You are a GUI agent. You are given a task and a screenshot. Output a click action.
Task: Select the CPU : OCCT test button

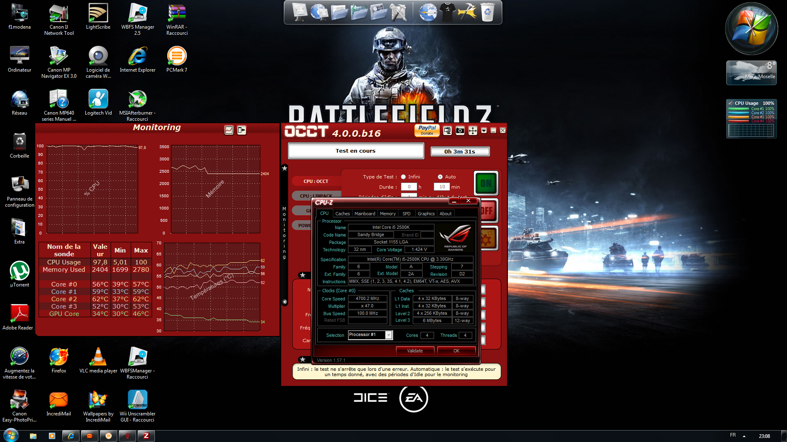coord(316,181)
